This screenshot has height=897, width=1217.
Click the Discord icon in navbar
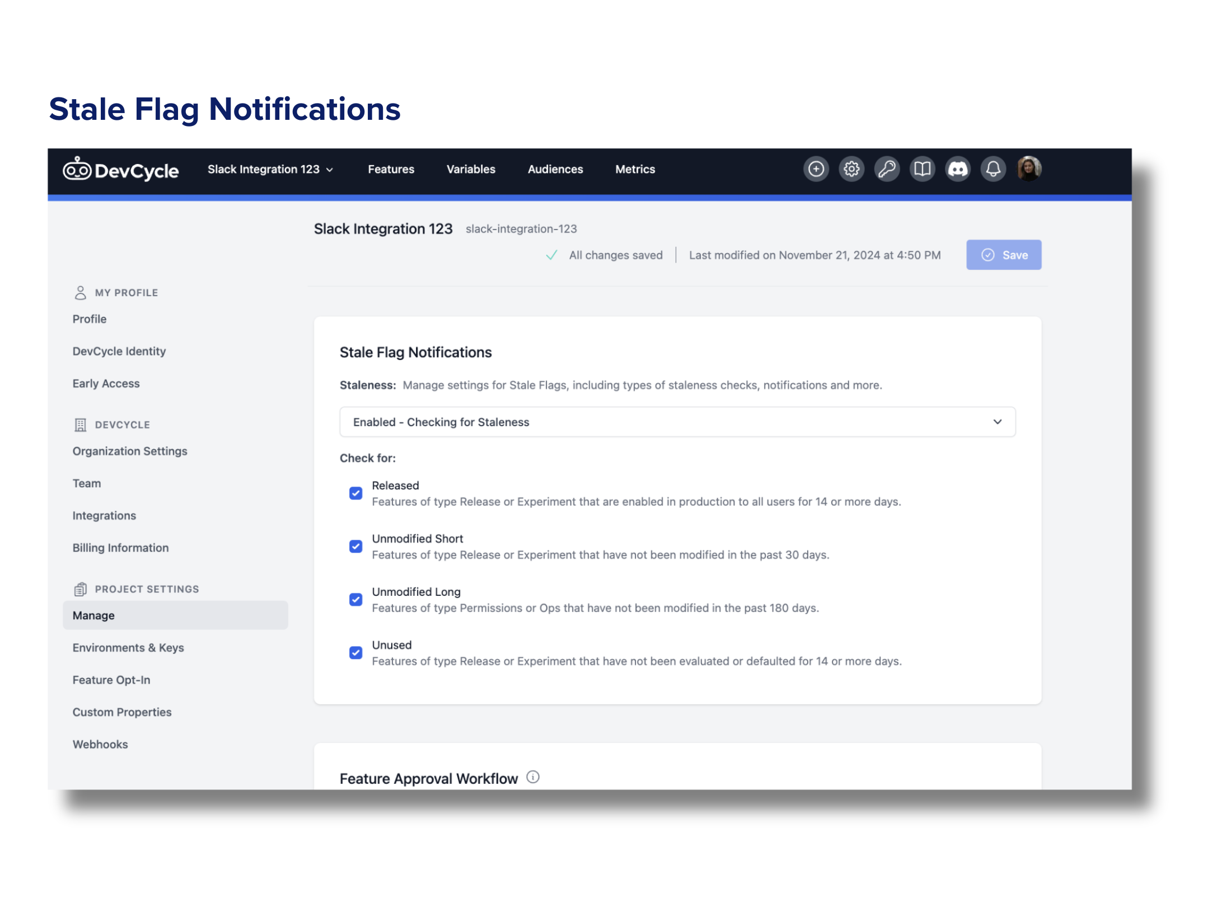pyautogui.click(x=958, y=169)
